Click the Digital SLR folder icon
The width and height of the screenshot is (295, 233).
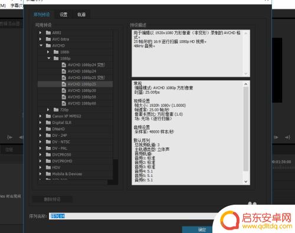(48, 123)
